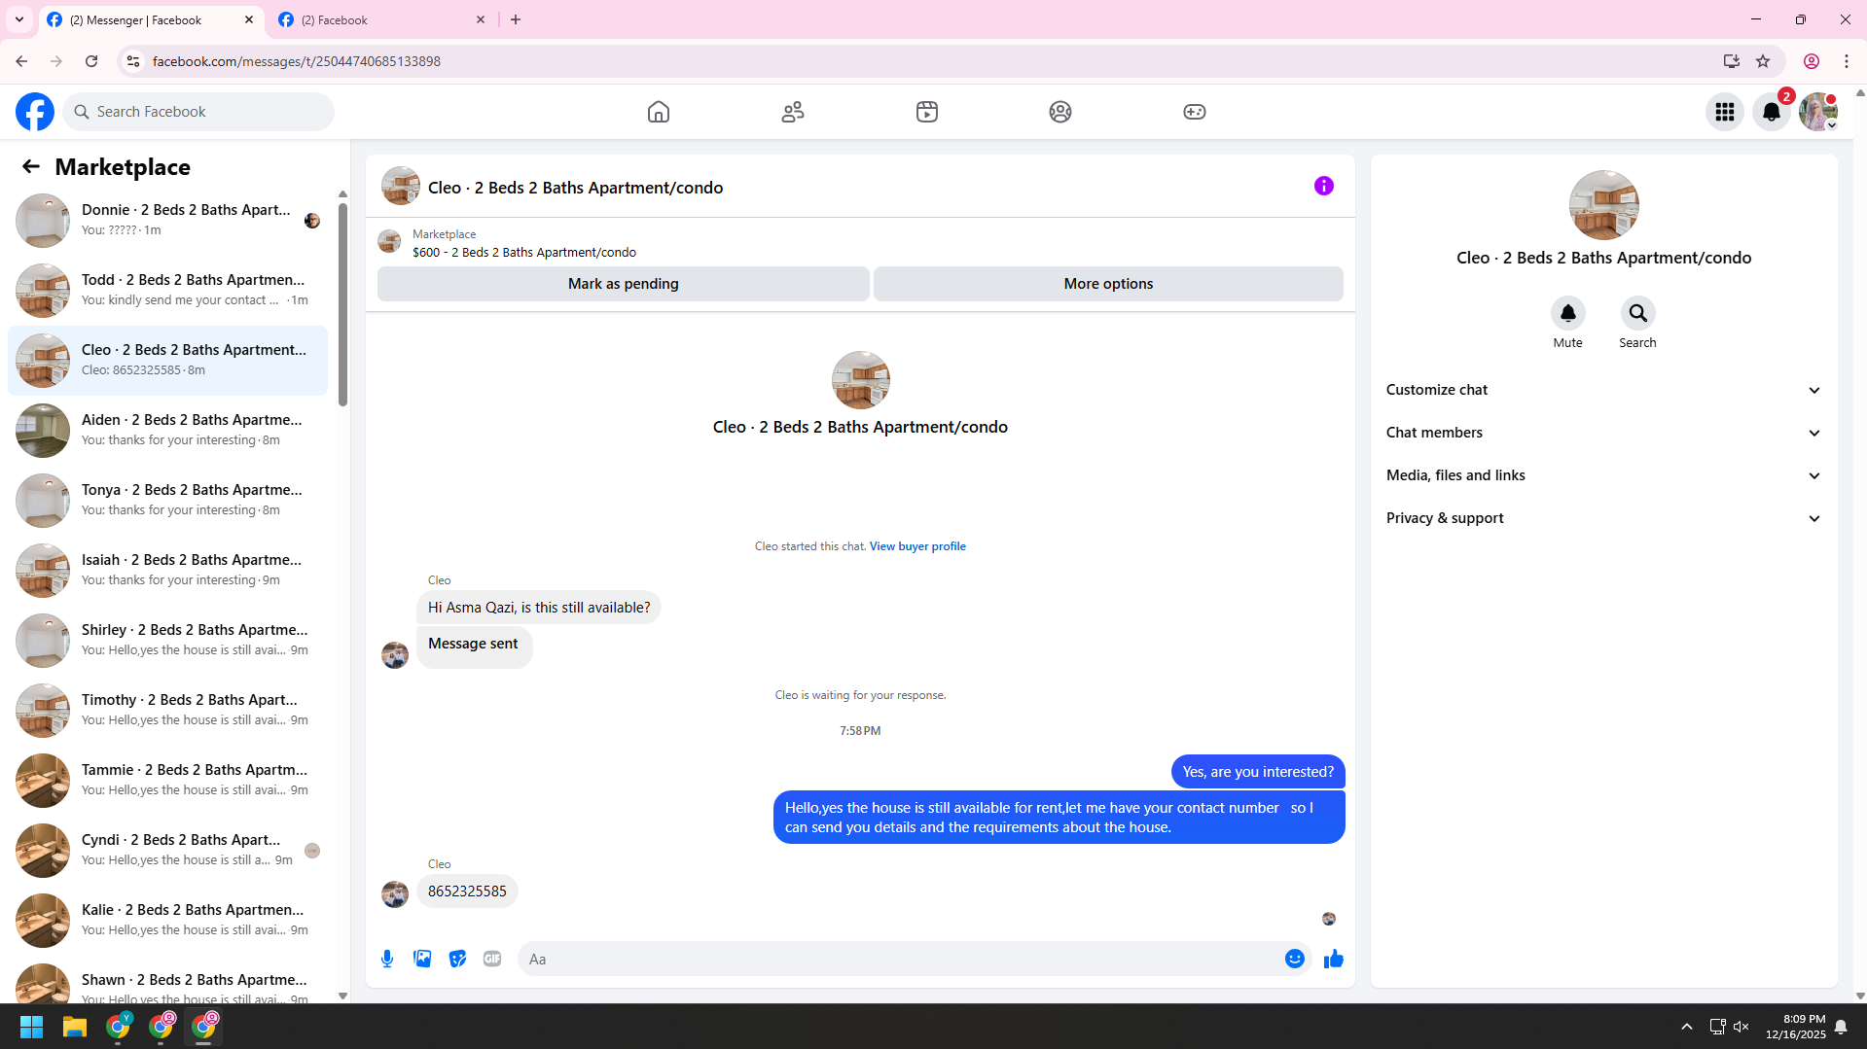The image size is (1867, 1049).
Task: Open Chrome three-dot menu
Action: pyautogui.click(x=1847, y=61)
